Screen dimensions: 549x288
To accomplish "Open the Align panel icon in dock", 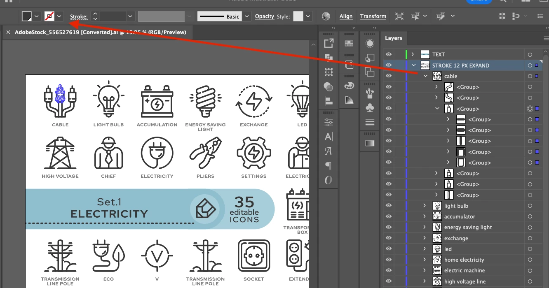I will 328,100.
